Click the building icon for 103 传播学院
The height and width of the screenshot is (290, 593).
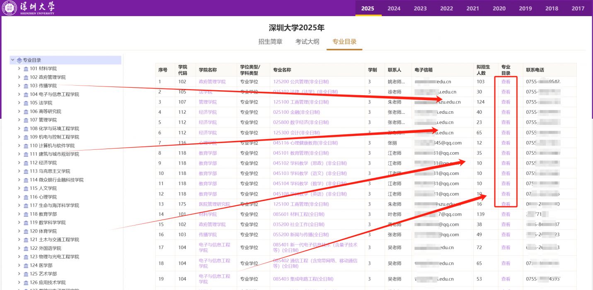[26, 86]
